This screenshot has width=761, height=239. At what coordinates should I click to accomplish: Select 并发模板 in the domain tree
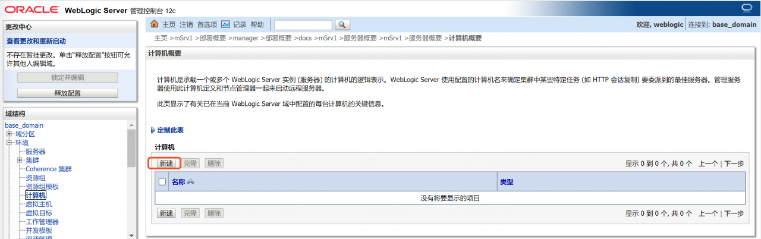[39, 231]
